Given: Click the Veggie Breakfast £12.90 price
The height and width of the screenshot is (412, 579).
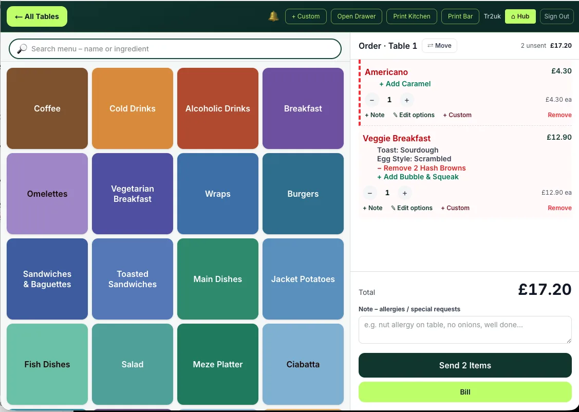Looking at the screenshot, I should click(559, 137).
